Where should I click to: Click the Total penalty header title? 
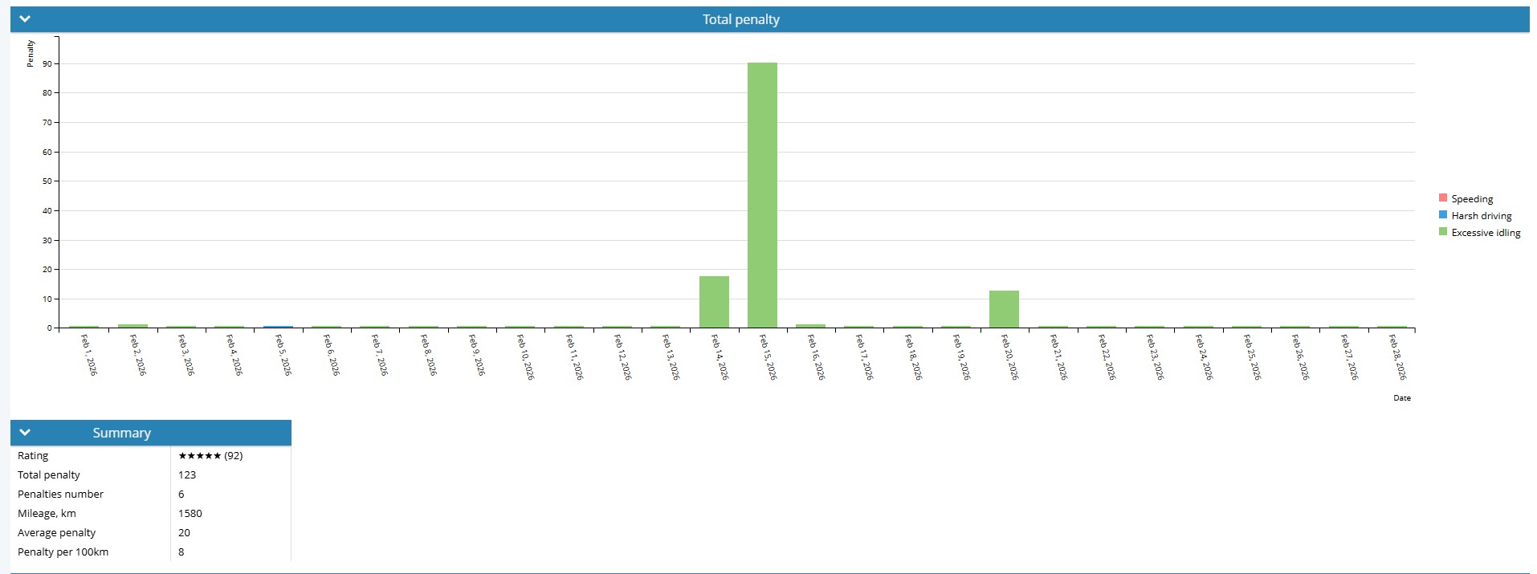coord(740,19)
